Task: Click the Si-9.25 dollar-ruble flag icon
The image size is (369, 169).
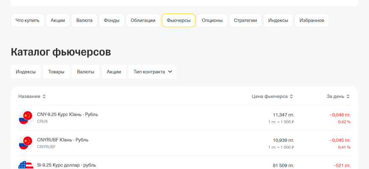Action: tap(25, 166)
